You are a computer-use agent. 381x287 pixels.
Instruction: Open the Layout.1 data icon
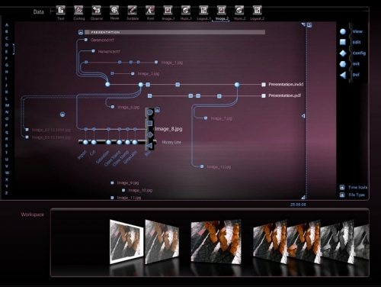[x=203, y=11]
